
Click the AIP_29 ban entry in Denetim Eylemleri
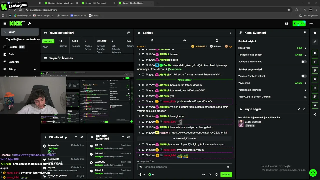pos(111,147)
